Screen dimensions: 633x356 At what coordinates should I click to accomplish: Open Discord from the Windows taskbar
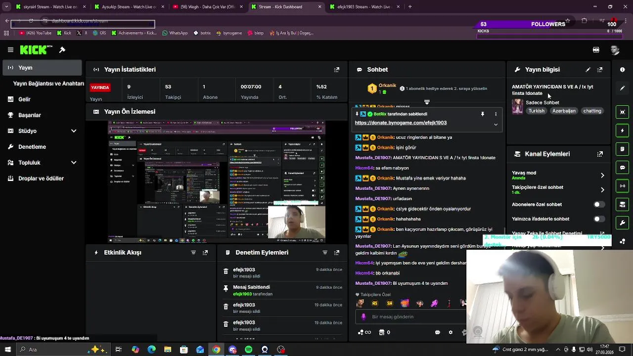(232, 350)
